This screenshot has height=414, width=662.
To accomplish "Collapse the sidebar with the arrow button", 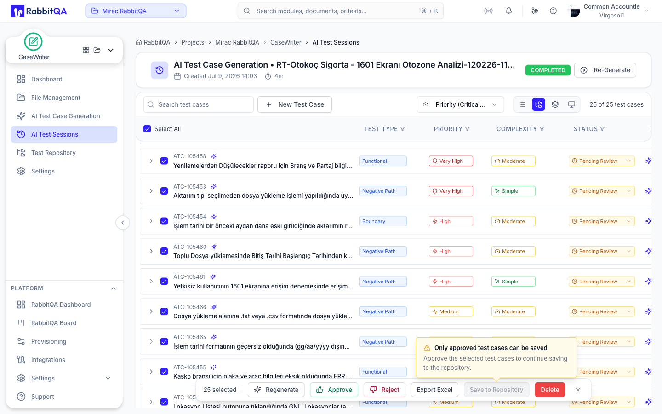I will [x=123, y=223].
